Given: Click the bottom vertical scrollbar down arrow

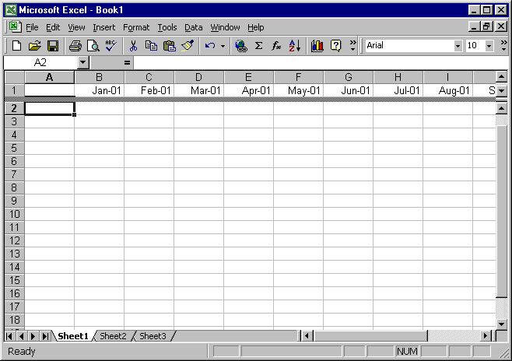Looking at the screenshot, I should tap(501, 324).
